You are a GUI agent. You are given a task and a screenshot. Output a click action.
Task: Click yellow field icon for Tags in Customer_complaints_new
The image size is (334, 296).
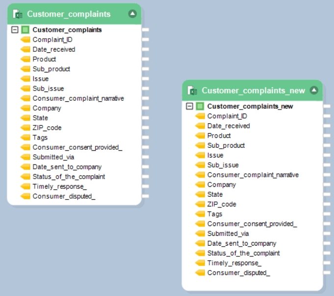[x=200, y=214]
